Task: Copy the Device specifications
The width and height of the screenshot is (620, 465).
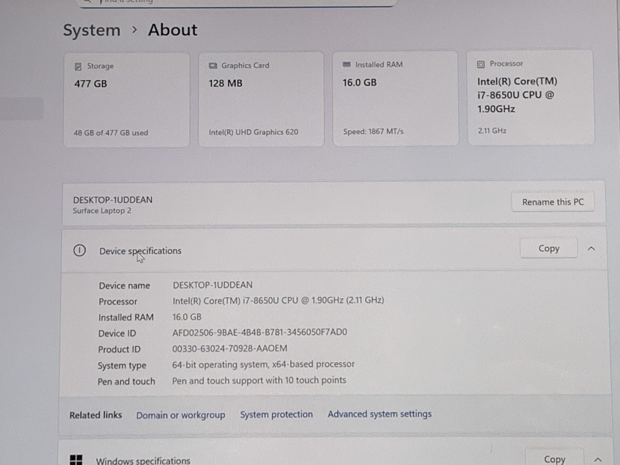Action: coord(549,248)
